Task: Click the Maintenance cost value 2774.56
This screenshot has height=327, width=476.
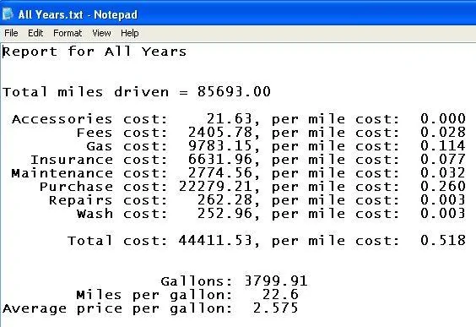Action: 220,172
